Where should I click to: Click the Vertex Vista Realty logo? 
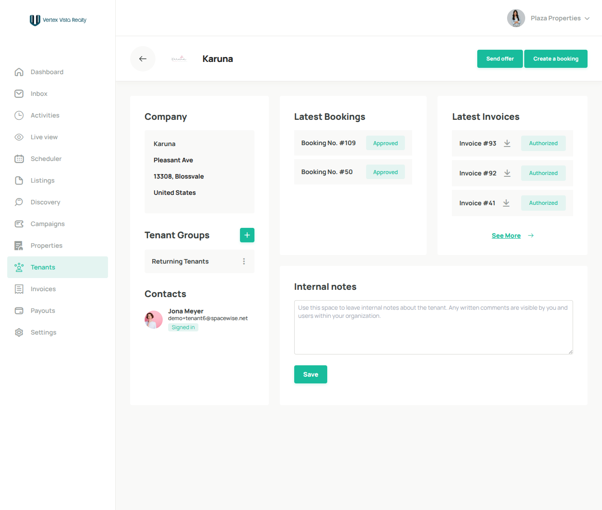pyautogui.click(x=58, y=20)
